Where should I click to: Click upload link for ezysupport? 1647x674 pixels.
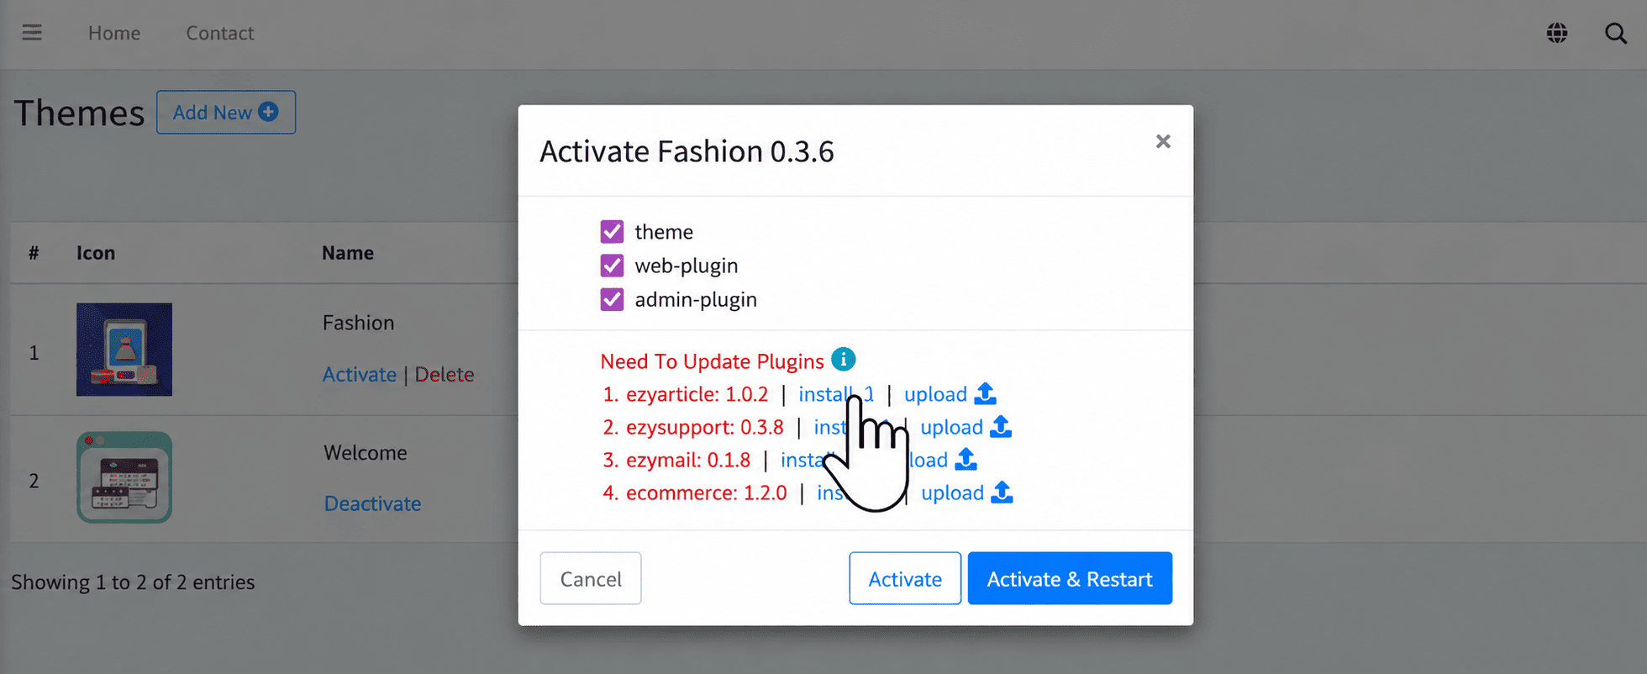pos(951,427)
